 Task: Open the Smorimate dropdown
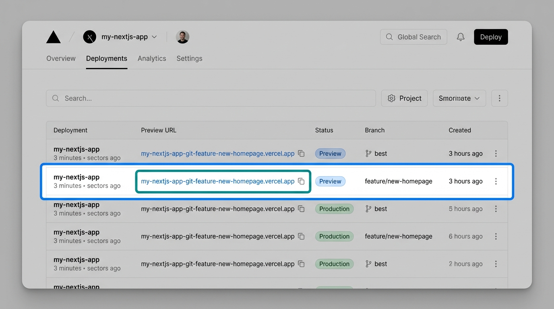[459, 98]
